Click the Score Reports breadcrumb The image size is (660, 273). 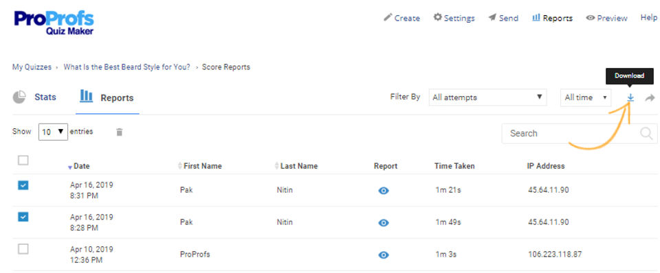coord(226,67)
